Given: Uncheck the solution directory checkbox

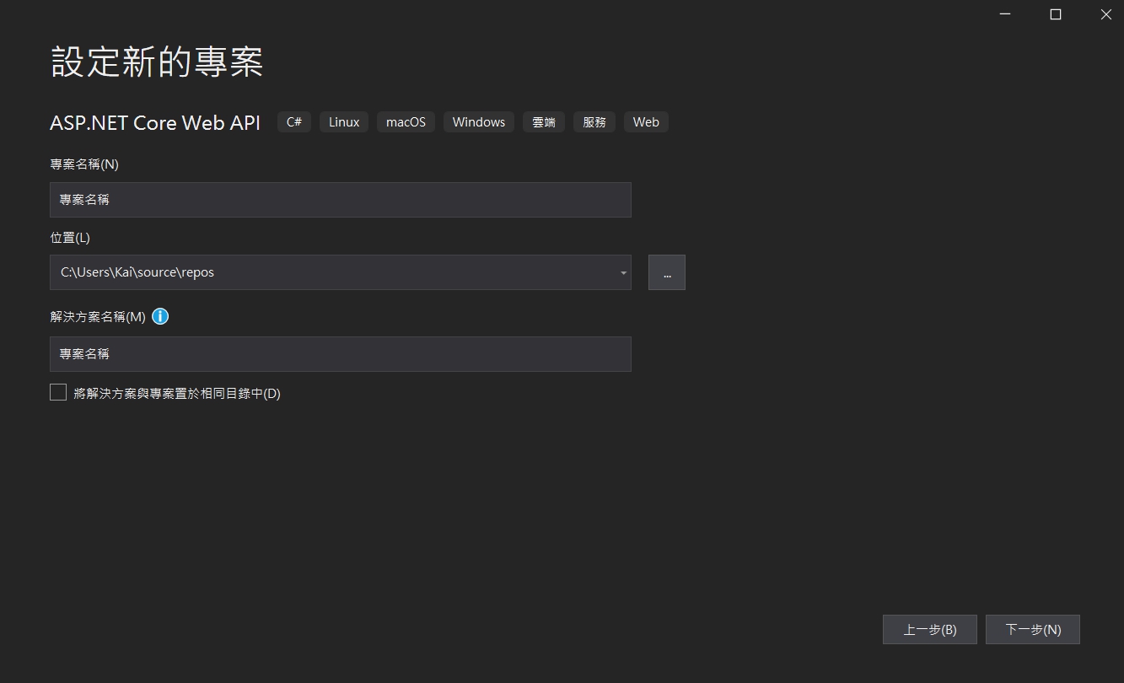Looking at the screenshot, I should (58, 391).
